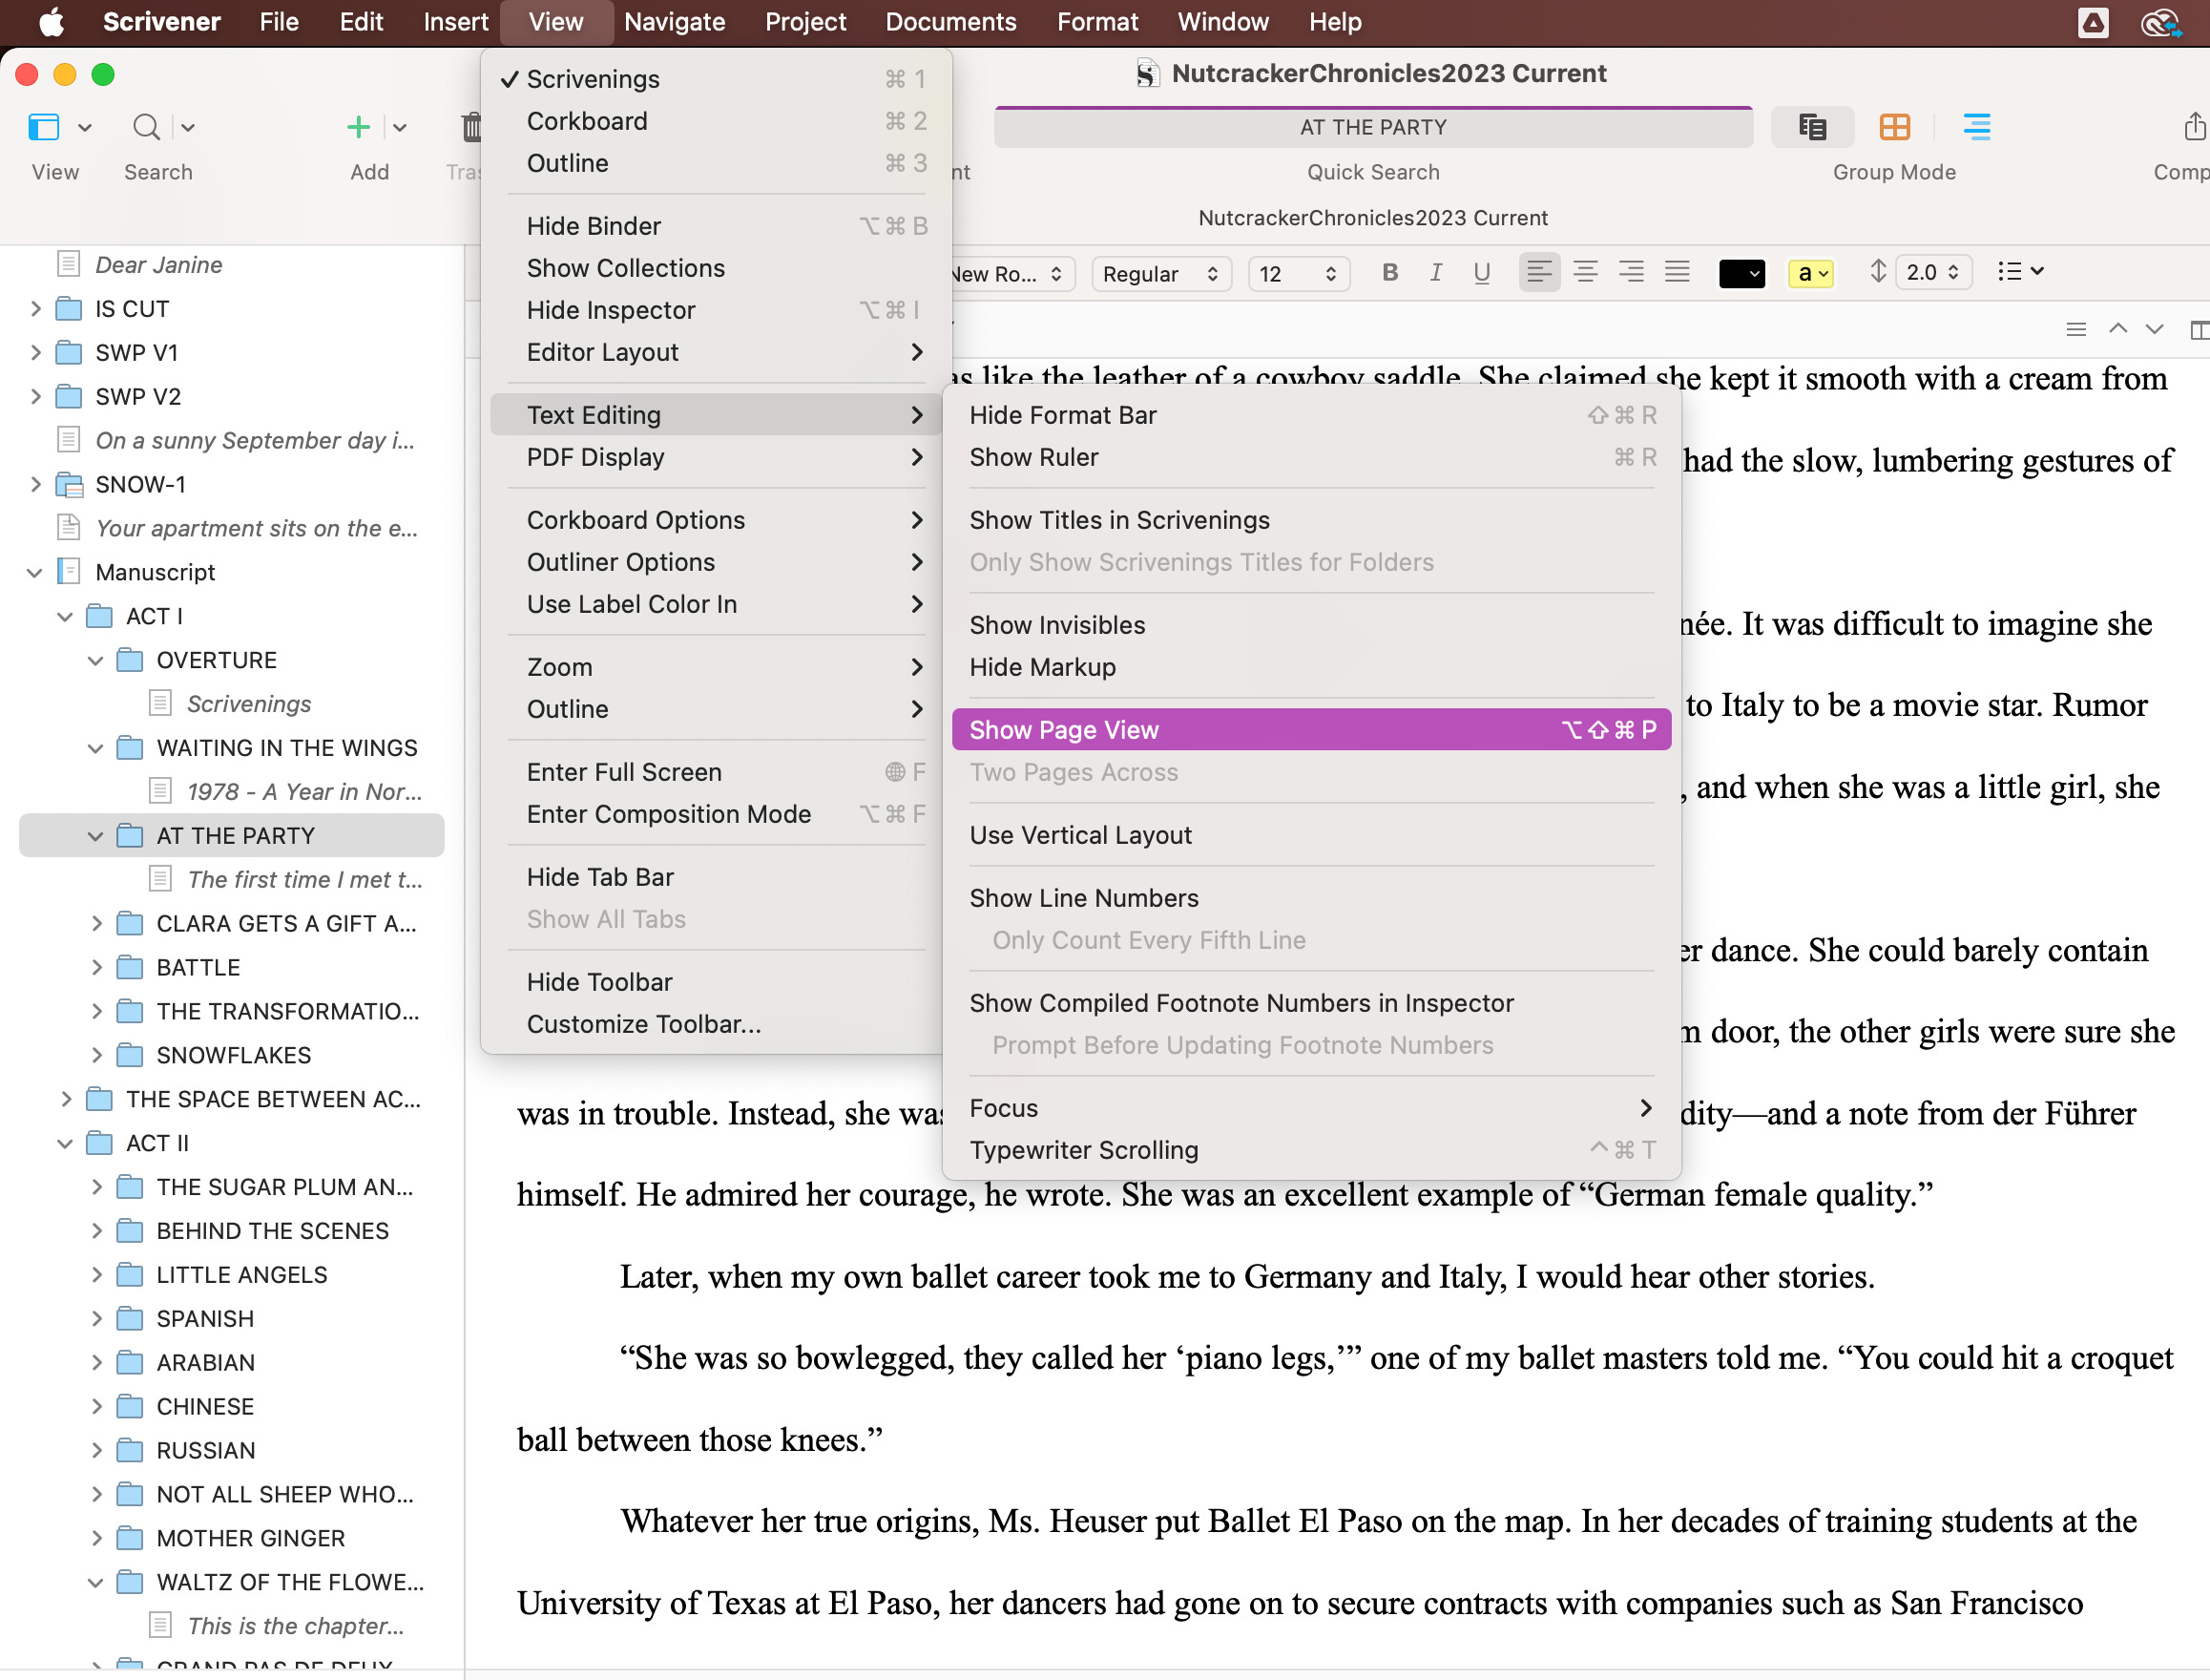
Task: Click the Bold formatting icon
Action: pyautogui.click(x=1389, y=272)
